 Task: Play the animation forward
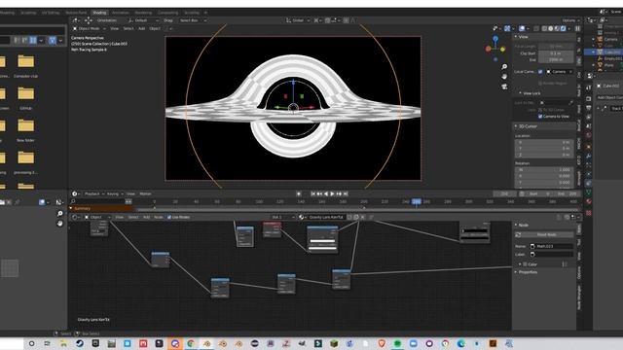pyautogui.click(x=333, y=194)
